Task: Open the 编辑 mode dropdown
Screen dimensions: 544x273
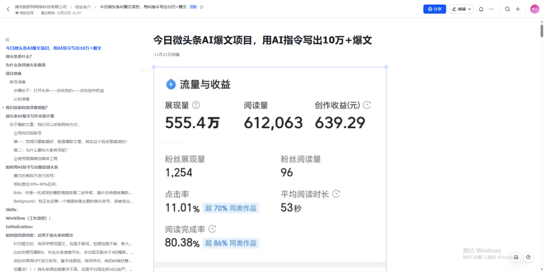Action: 461,9
